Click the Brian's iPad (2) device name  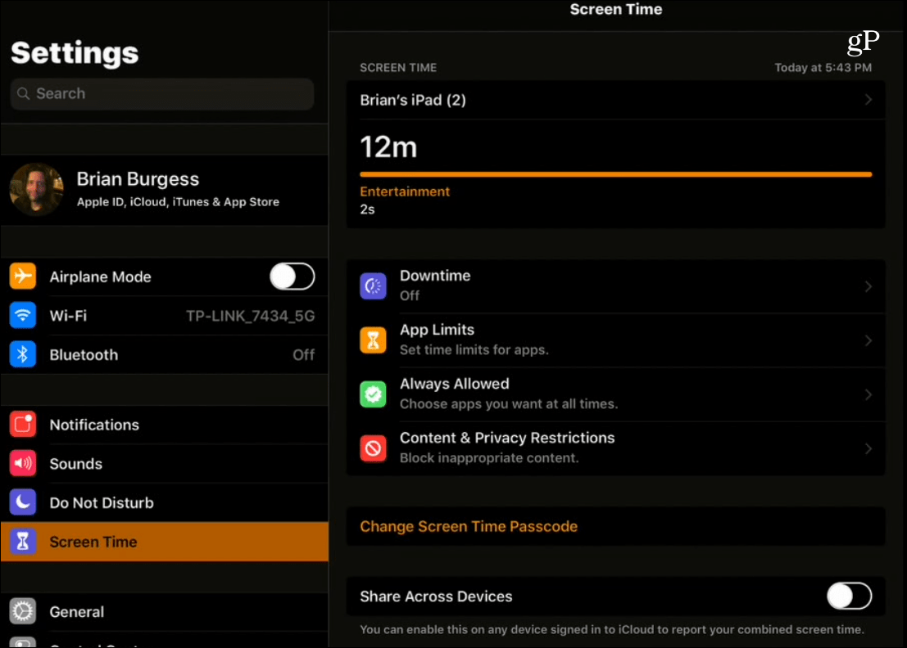click(413, 100)
